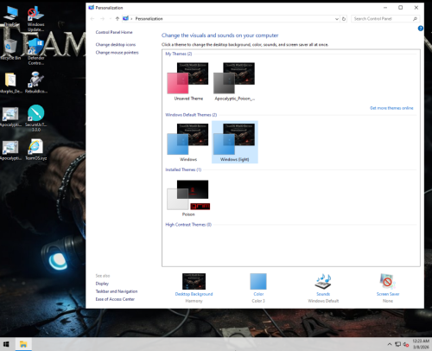Select the Defender Control desktop shortcut

tap(36, 52)
